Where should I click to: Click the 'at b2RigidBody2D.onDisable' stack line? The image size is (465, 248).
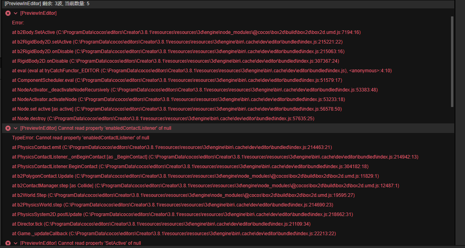(x=178, y=52)
